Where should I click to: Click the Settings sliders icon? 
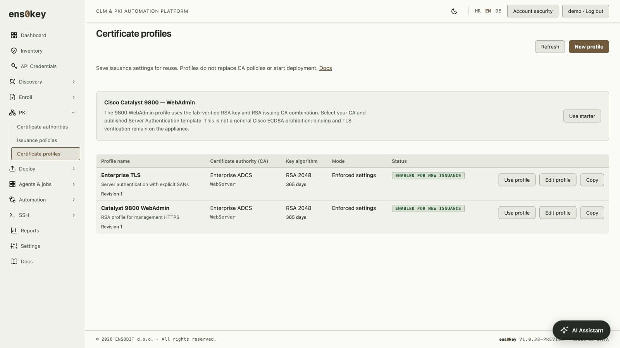coord(14,246)
